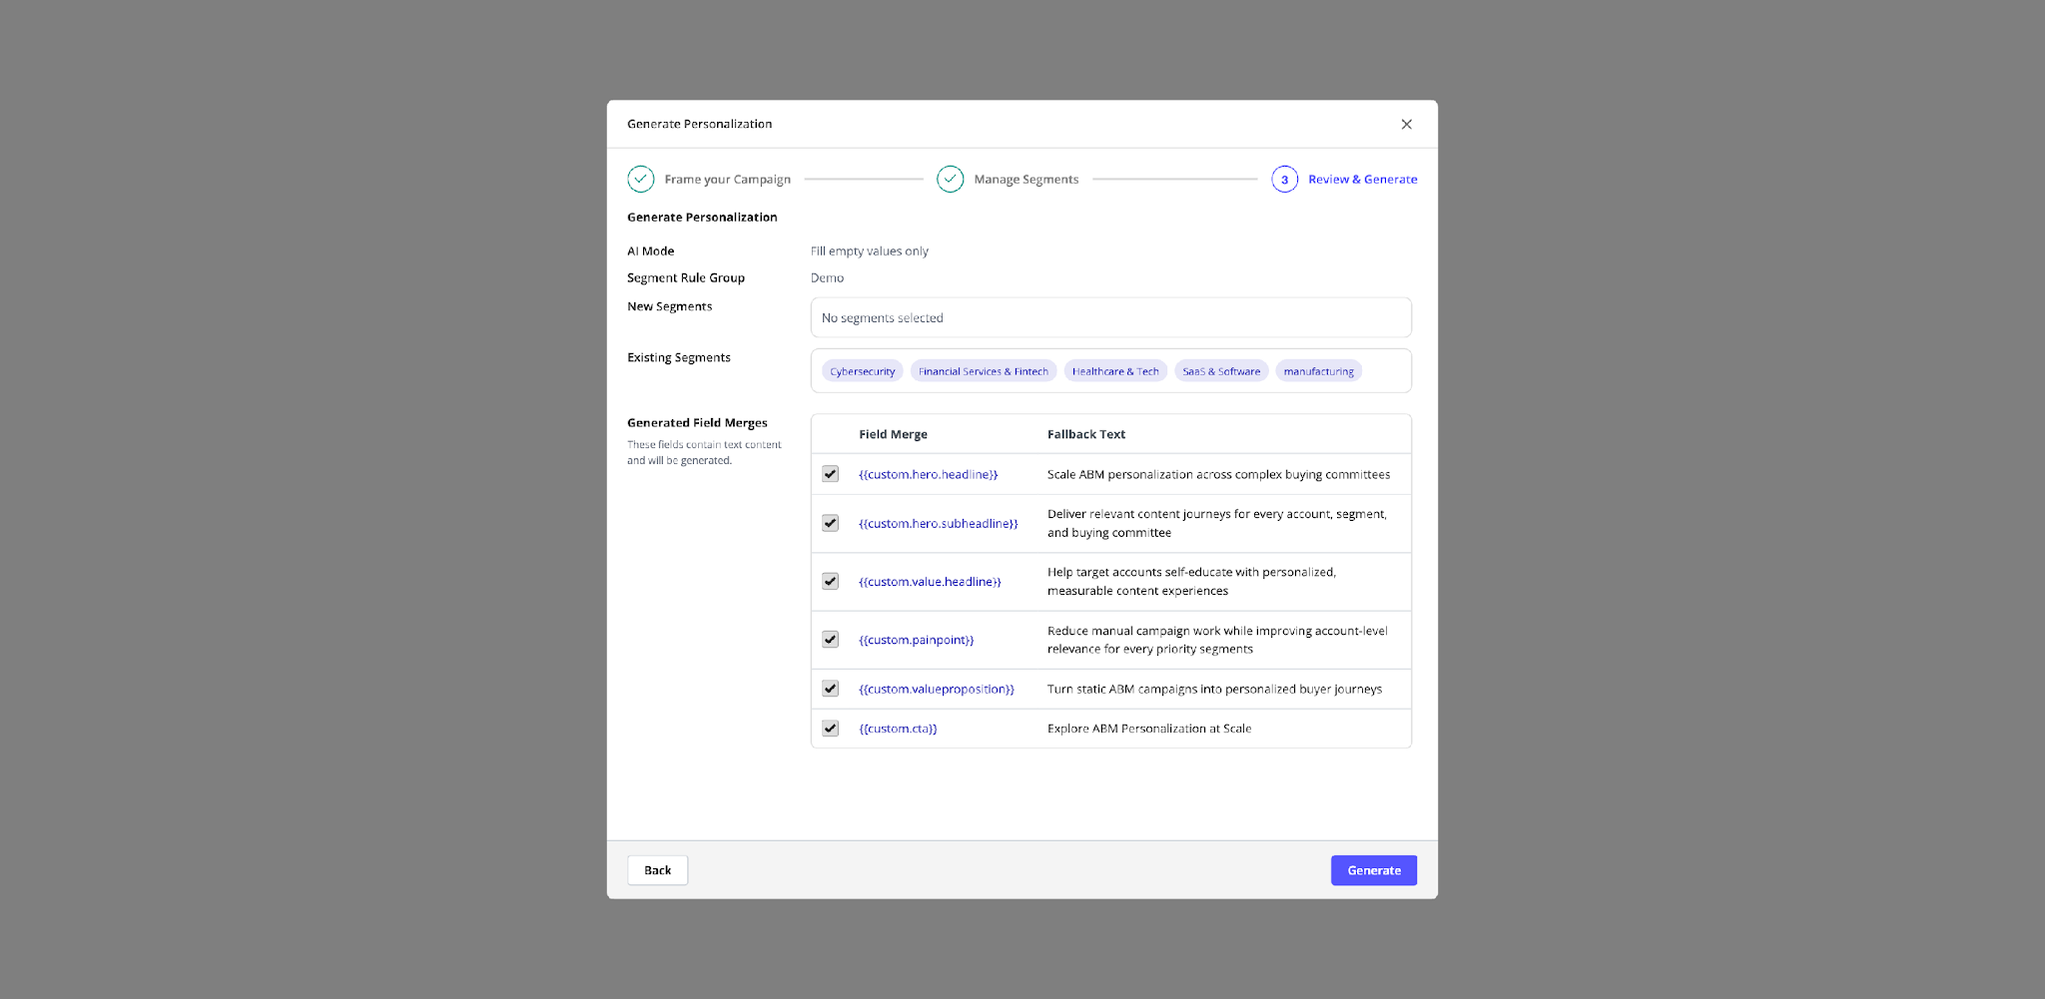Viewport: 2045px width, 999px height.
Task: Click the Cybersecurity segment tag
Action: tap(863, 371)
